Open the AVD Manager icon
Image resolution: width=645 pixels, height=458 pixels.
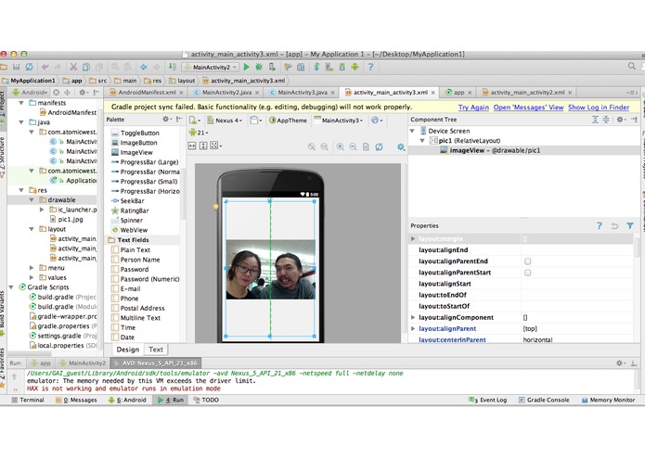(329, 67)
